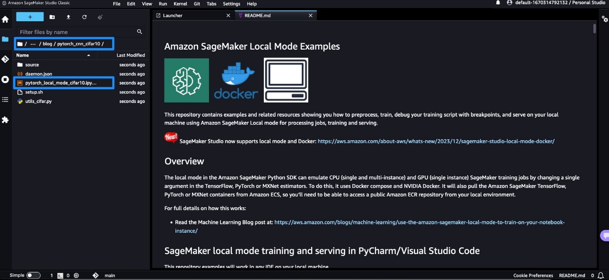
Task: Switch to the Launcher tab
Action: (194, 16)
